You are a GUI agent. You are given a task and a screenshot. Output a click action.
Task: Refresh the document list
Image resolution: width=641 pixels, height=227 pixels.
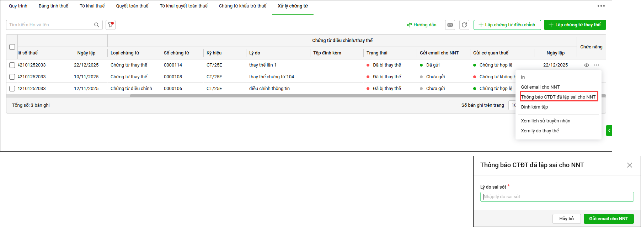pyautogui.click(x=464, y=25)
